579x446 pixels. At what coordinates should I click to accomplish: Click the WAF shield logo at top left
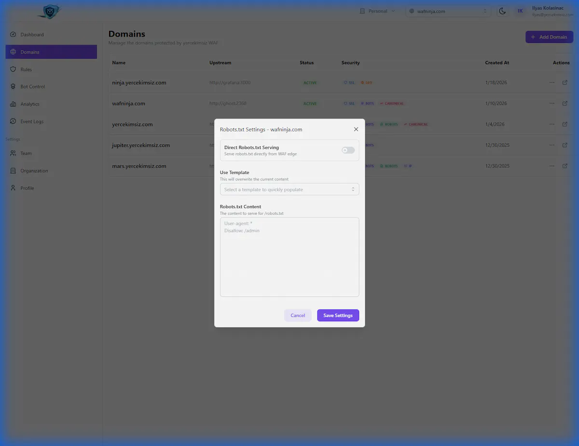(50, 12)
